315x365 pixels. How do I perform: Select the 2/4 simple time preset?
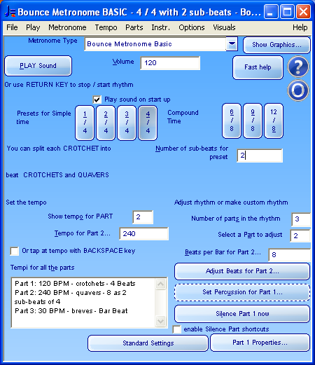coord(106,123)
